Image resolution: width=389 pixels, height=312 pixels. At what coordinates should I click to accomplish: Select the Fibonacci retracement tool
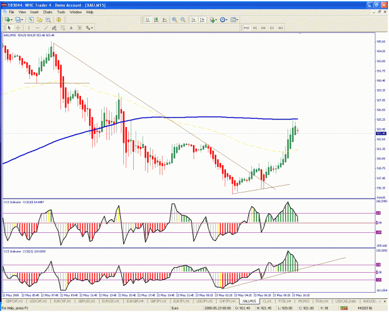[x=63, y=28]
